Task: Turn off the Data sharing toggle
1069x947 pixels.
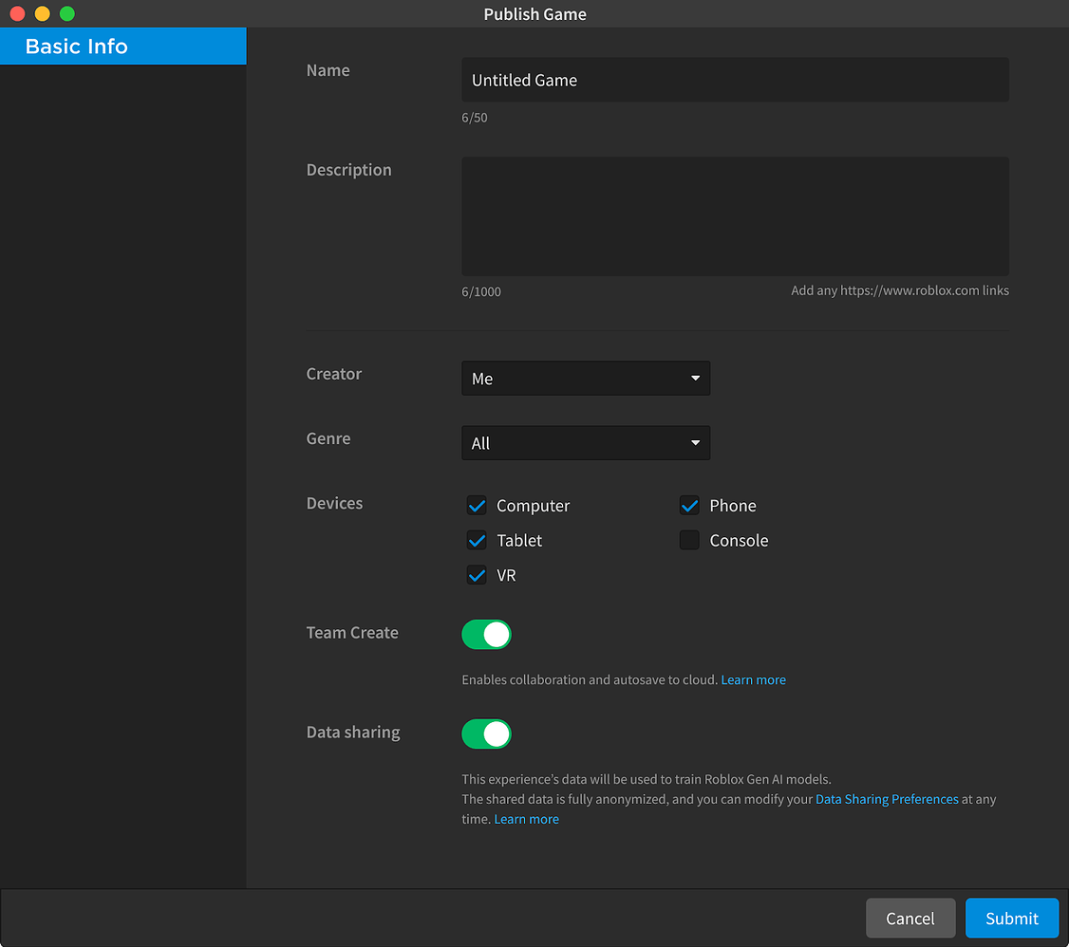Action: pos(486,733)
